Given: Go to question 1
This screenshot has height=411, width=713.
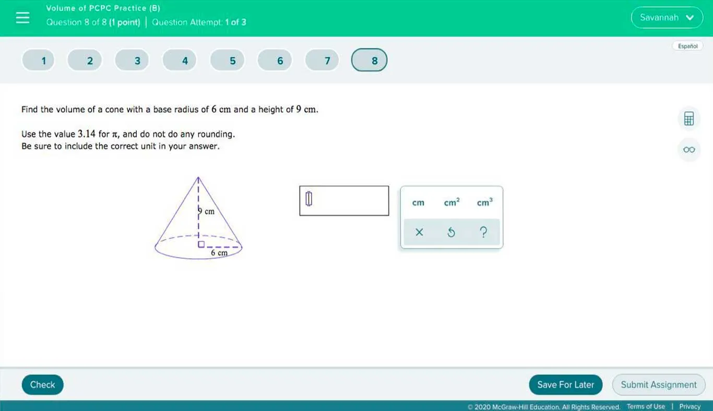Looking at the screenshot, I should [44, 61].
